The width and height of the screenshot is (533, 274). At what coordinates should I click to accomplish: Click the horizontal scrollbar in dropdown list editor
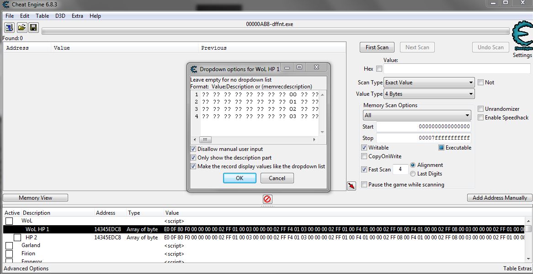(x=256, y=140)
